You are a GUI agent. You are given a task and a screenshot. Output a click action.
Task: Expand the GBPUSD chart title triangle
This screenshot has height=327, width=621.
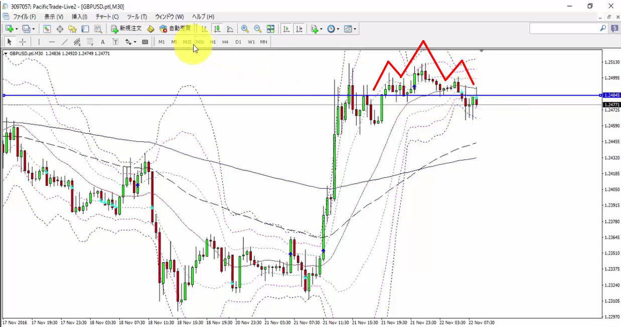pos(6,53)
